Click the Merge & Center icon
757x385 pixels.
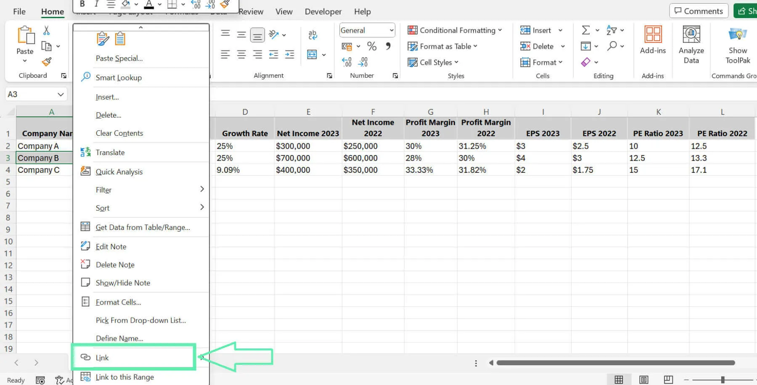[312, 54]
